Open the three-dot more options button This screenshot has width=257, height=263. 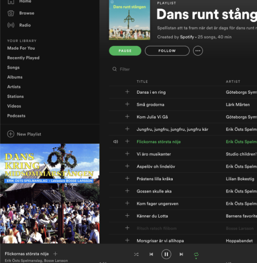(x=198, y=51)
